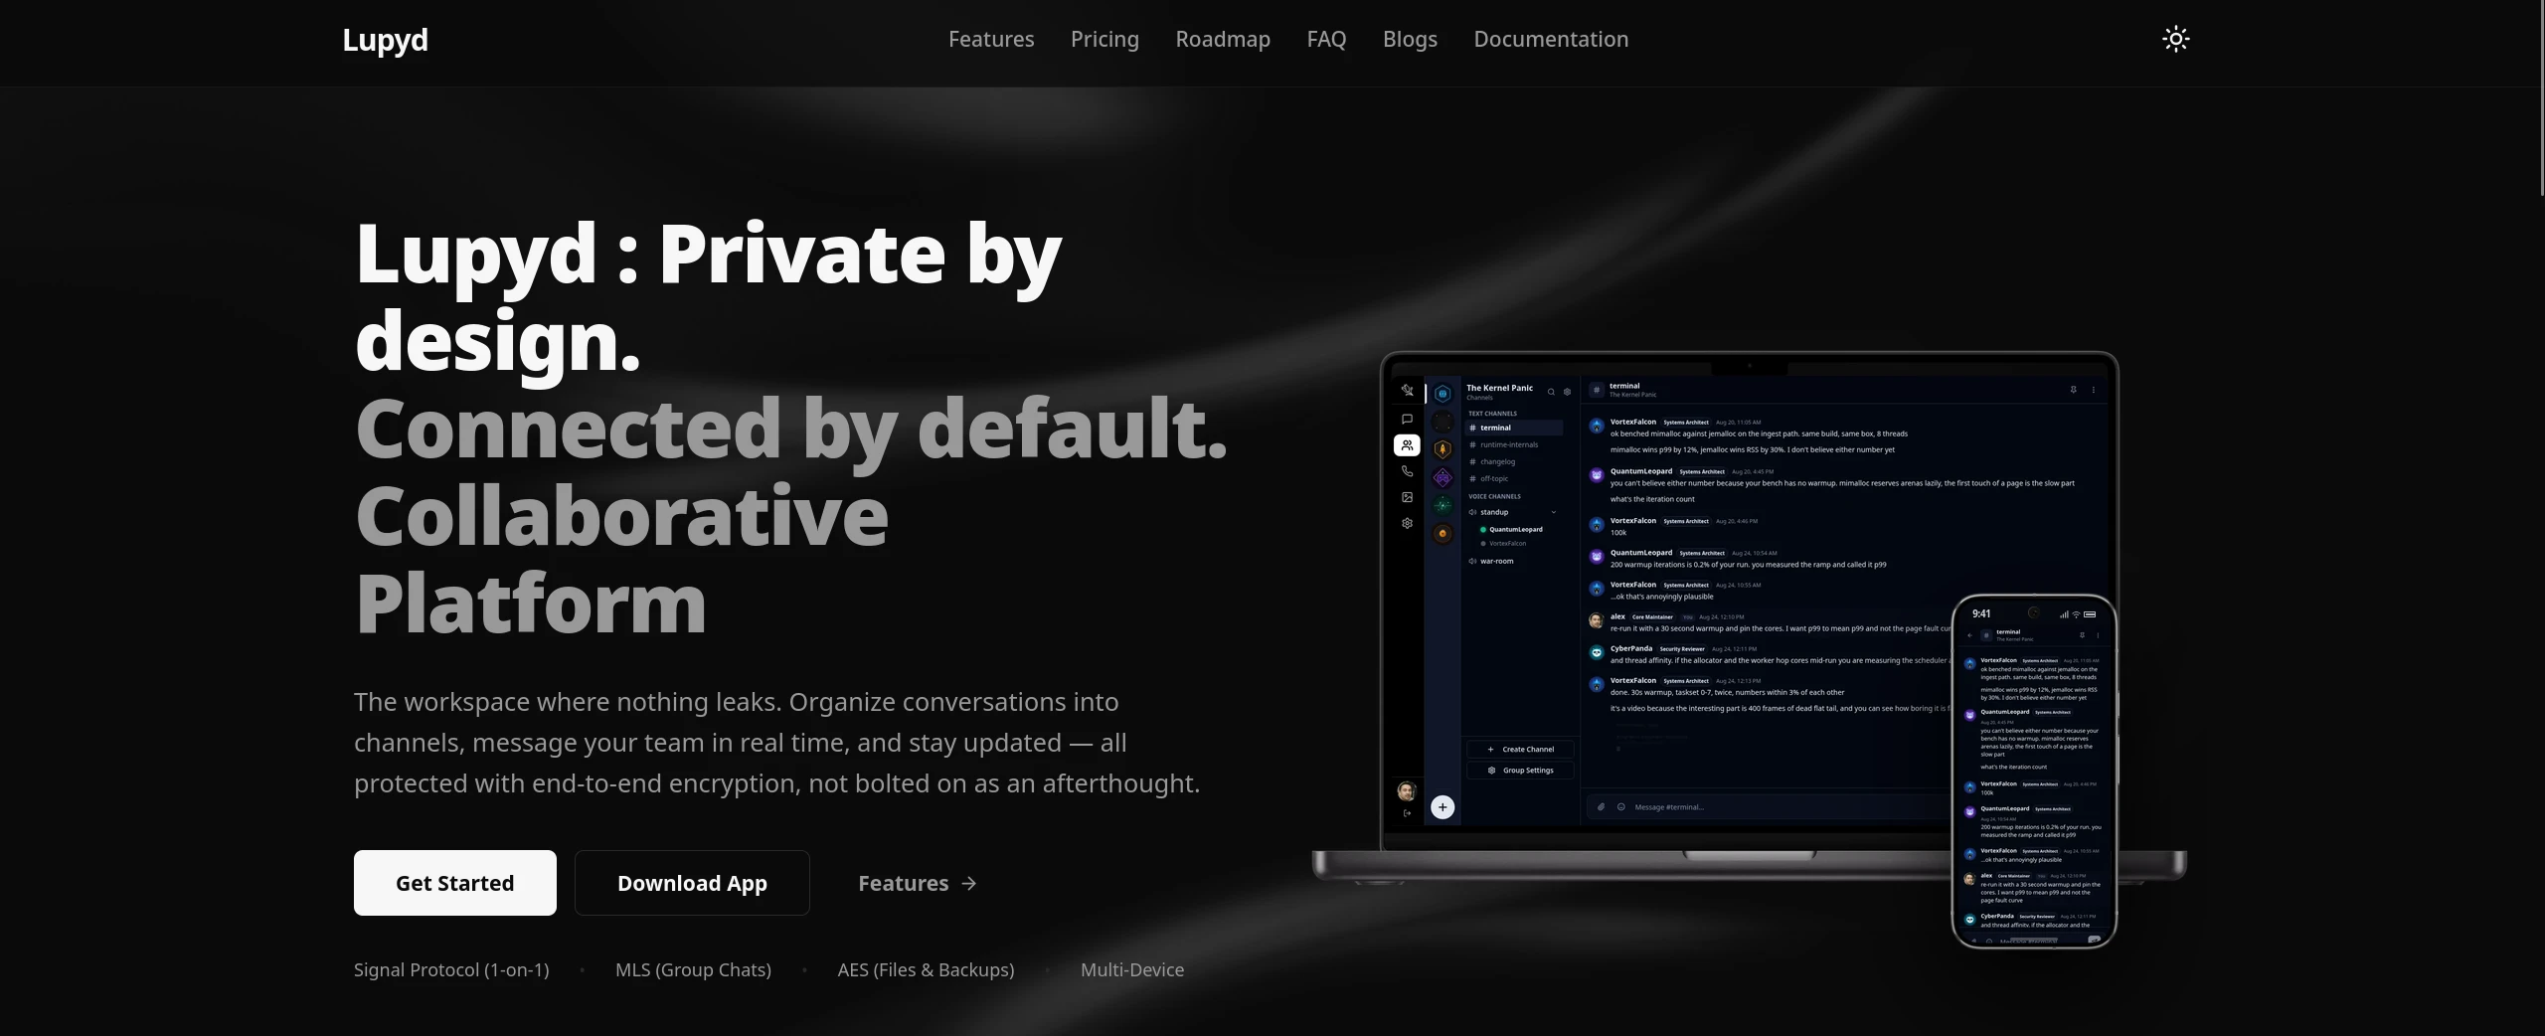
Task: Click the logout icon at sidebar bottom
Action: (1407, 813)
